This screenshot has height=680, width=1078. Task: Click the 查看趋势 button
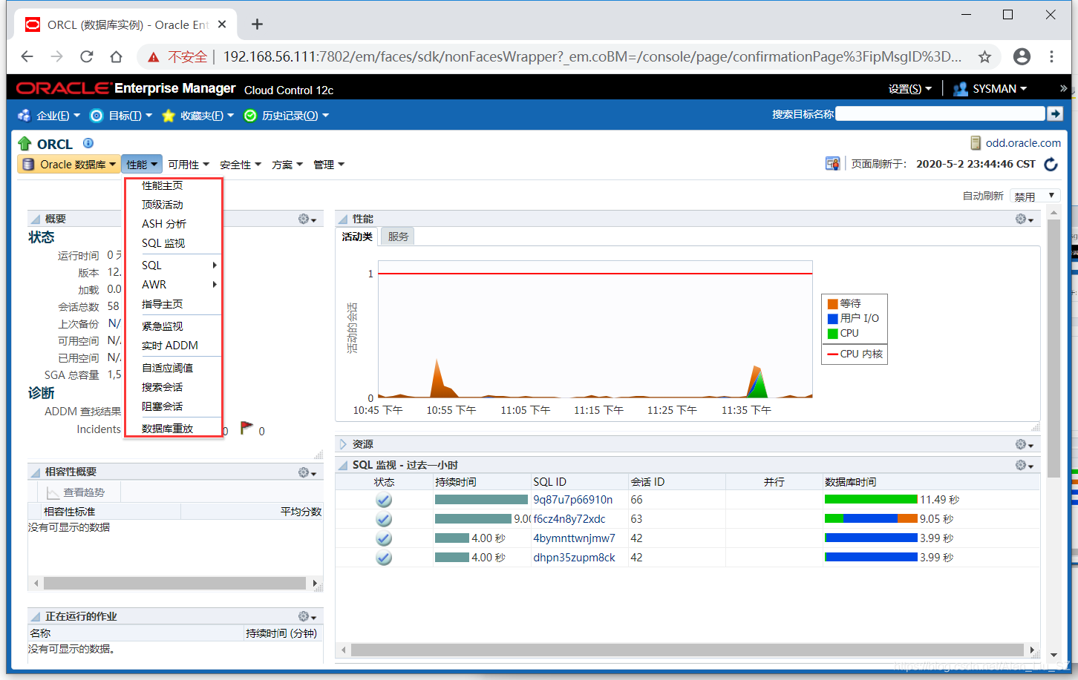click(75, 492)
